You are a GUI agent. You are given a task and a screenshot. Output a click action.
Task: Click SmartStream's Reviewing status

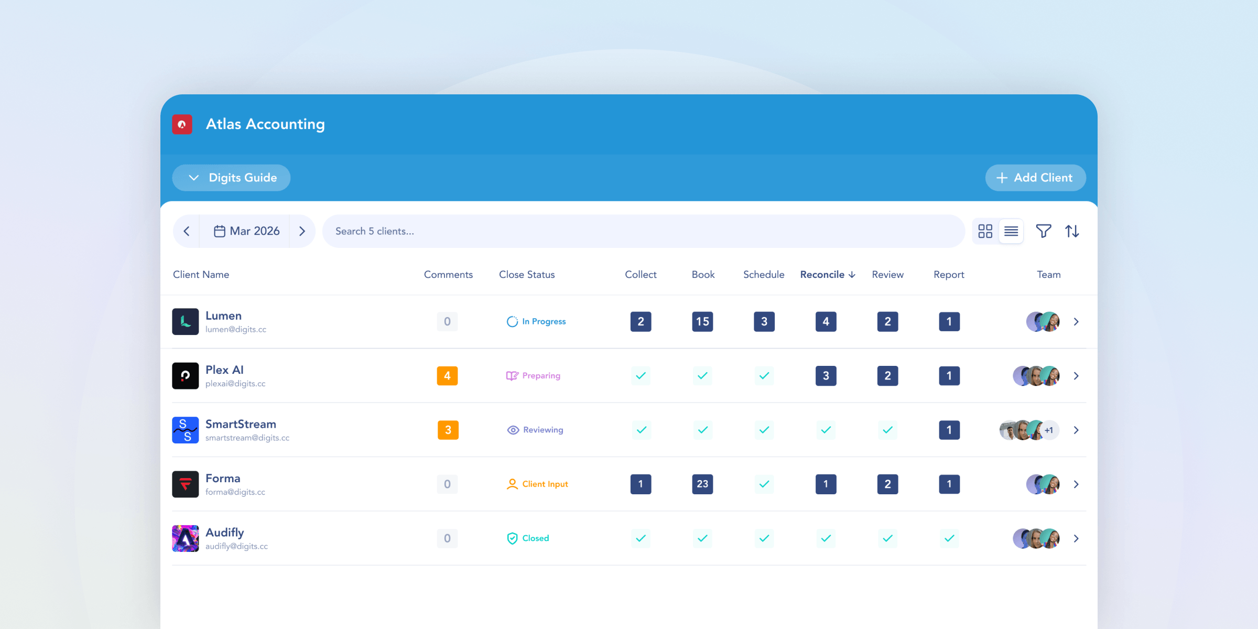[x=535, y=430]
